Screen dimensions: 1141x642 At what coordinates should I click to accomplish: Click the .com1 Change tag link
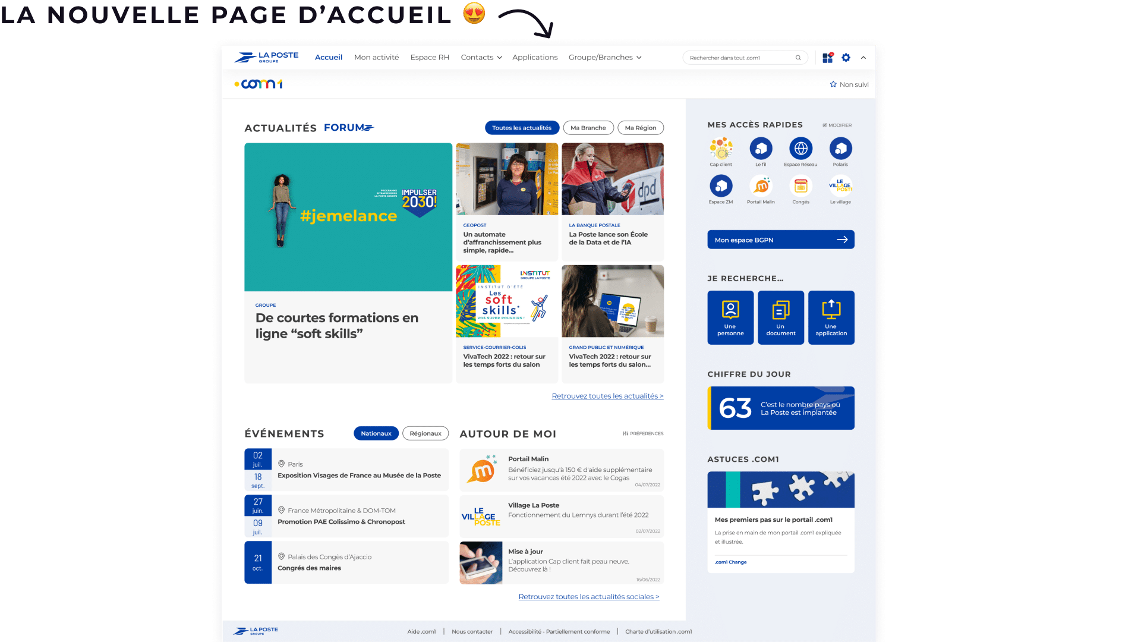click(731, 562)
